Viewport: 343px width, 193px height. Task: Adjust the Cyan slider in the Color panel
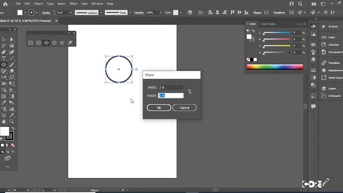pyautogui.click(x=277, y=33)
